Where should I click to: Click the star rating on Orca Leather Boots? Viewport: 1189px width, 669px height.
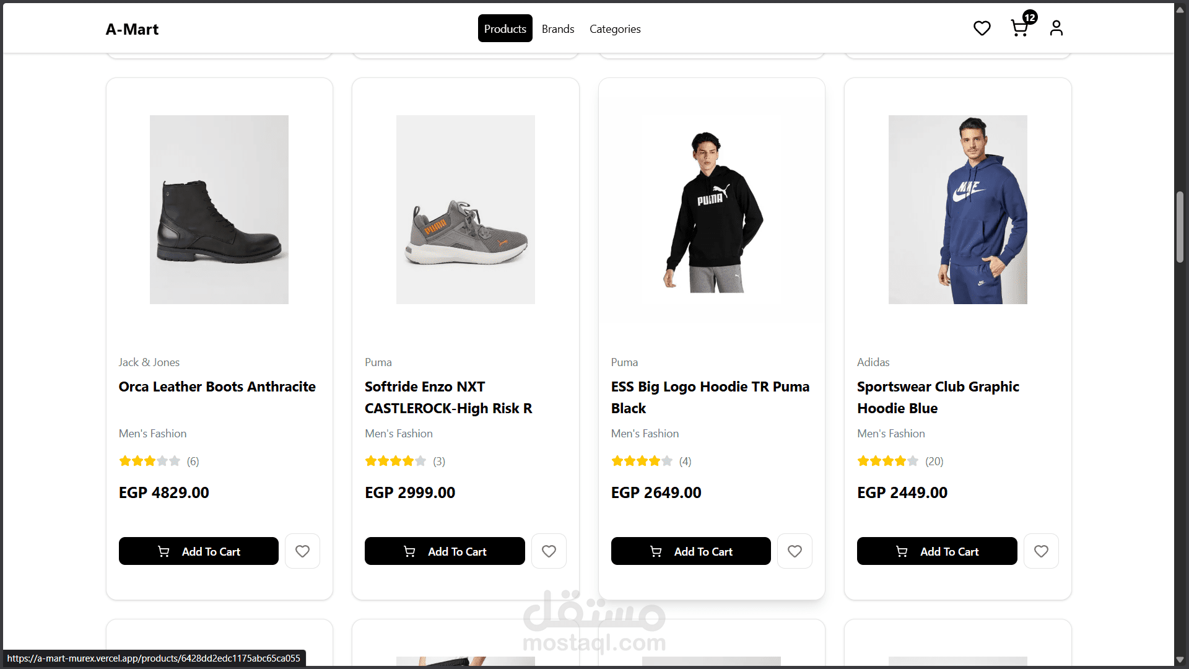click(x=149, y=461)
